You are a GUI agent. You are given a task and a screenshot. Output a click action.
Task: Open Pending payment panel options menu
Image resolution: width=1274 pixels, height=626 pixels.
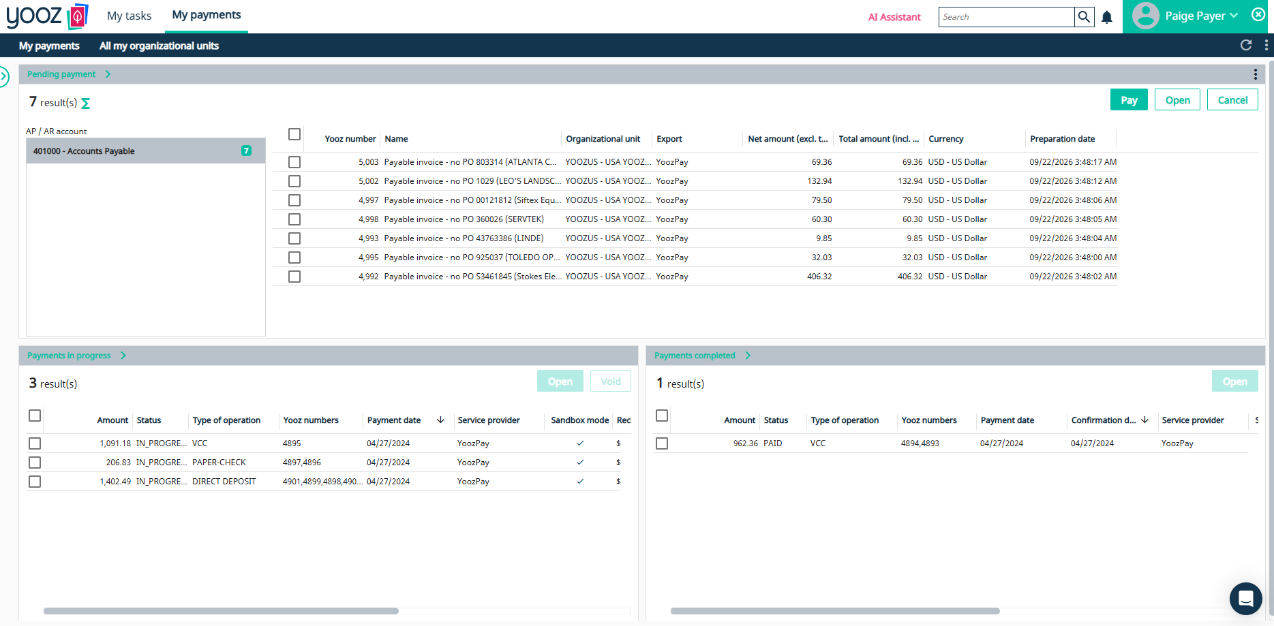click(x=1256, y=74)
